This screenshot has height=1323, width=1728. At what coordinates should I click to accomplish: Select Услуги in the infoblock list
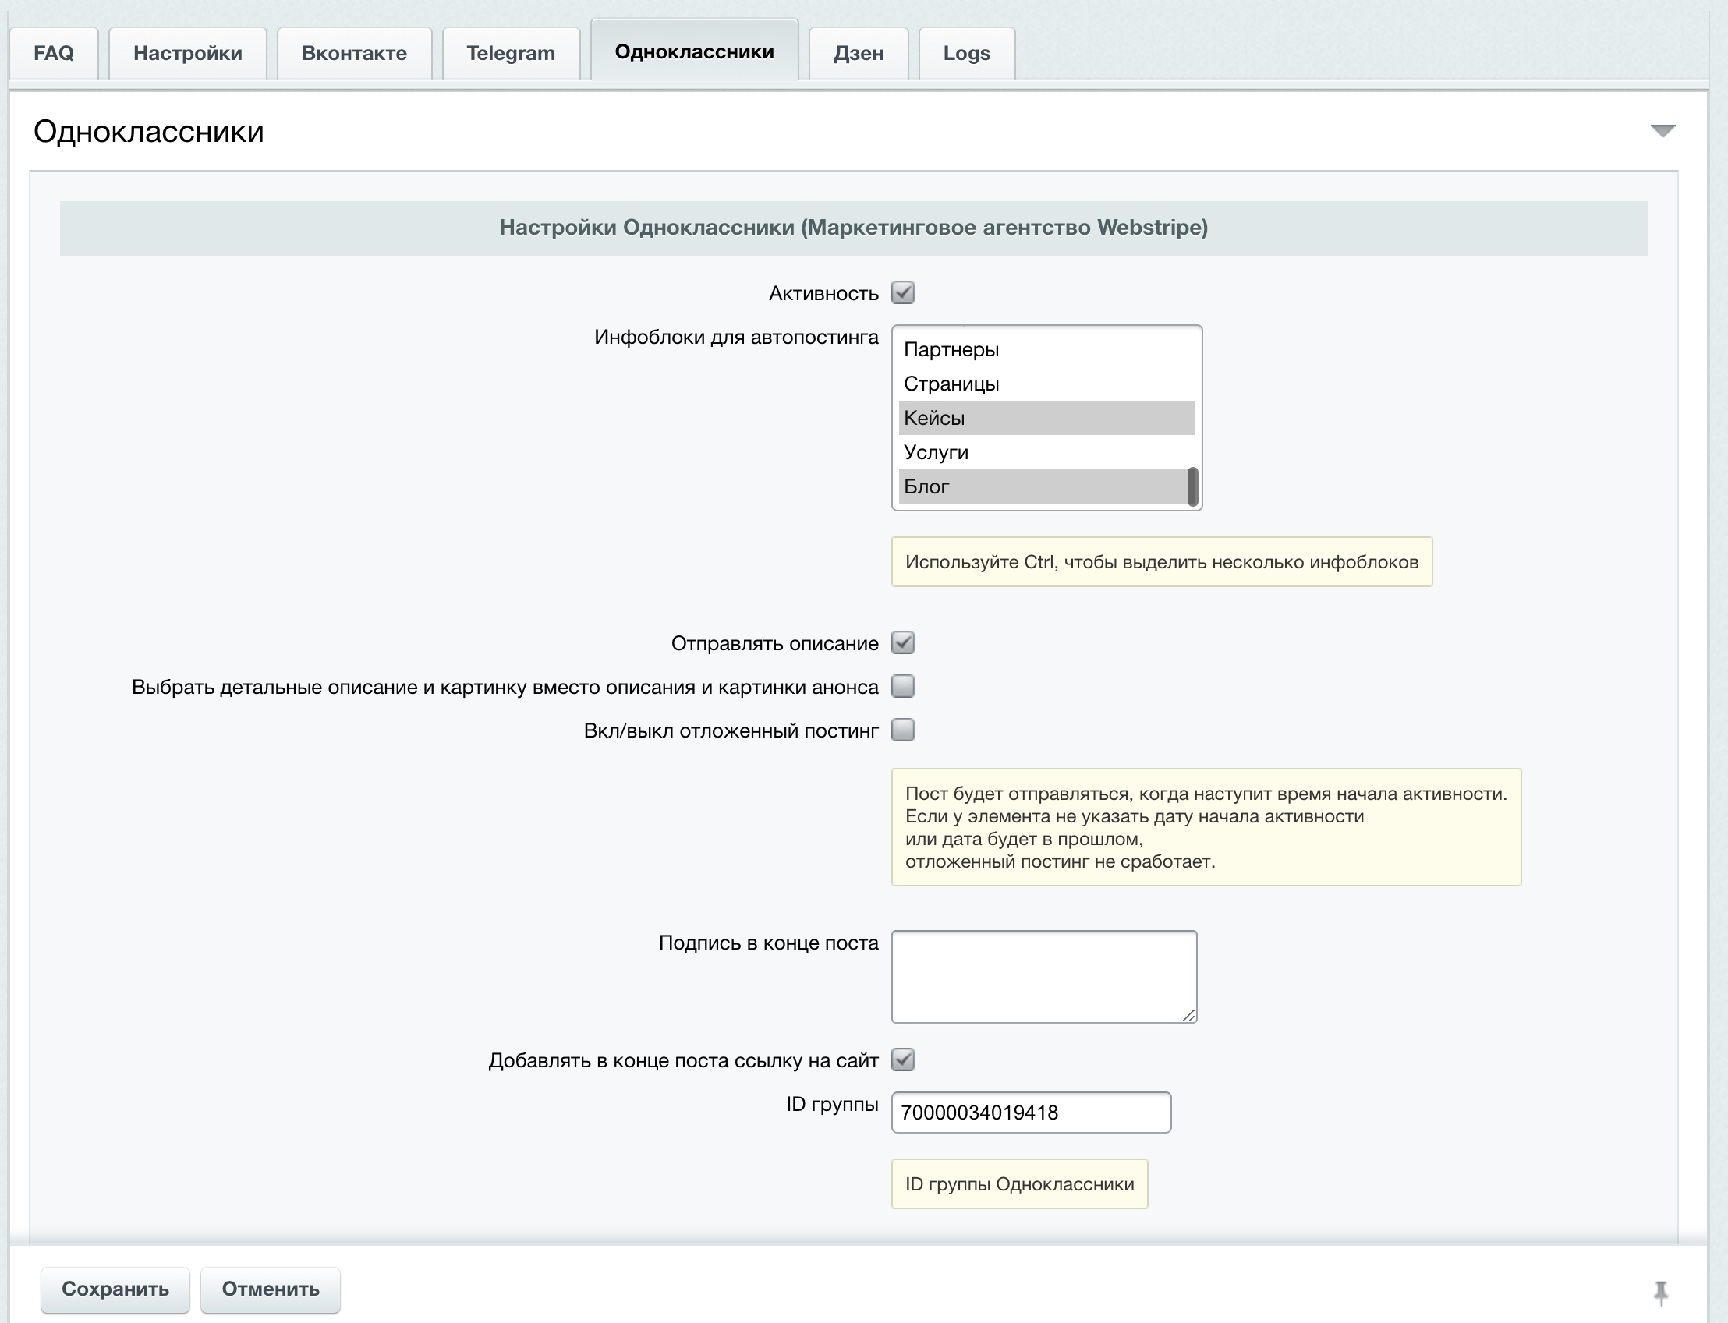937,453
